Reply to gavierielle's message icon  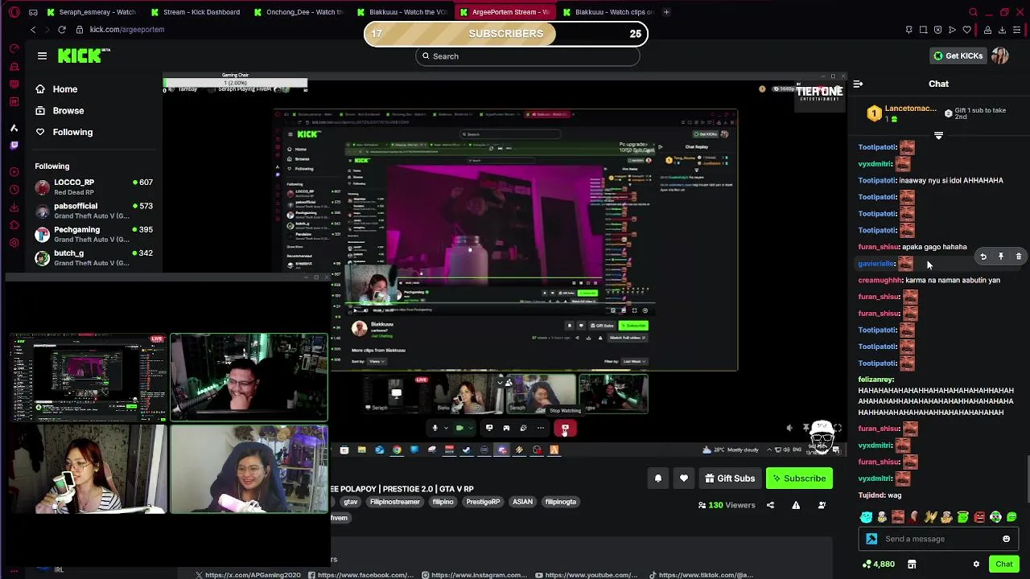point(983,257)
